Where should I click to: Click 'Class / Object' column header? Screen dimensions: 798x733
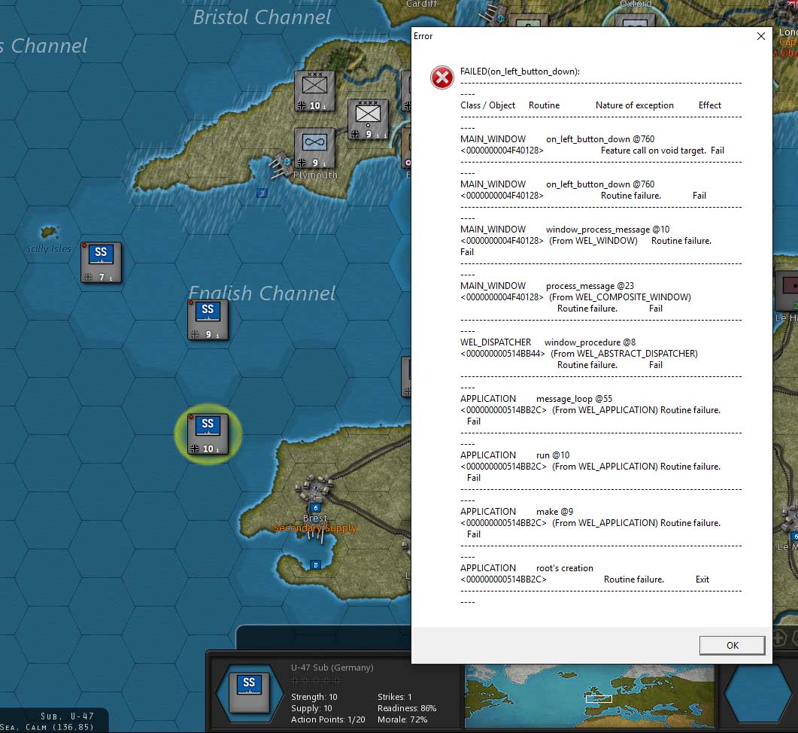487,105
